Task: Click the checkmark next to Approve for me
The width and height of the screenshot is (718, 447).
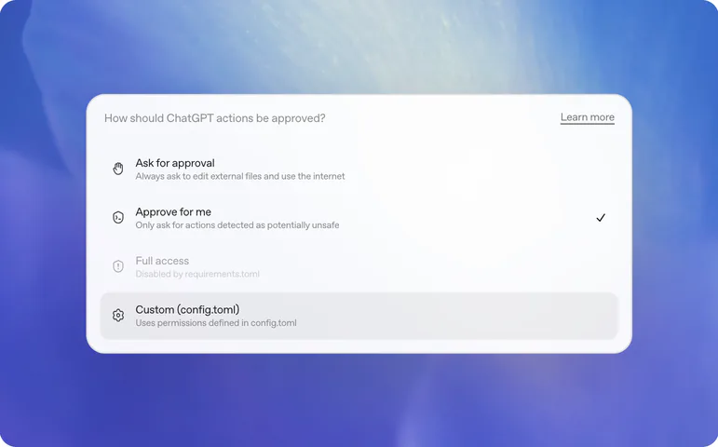Action: pyautogui.click(x=601, y=218)
